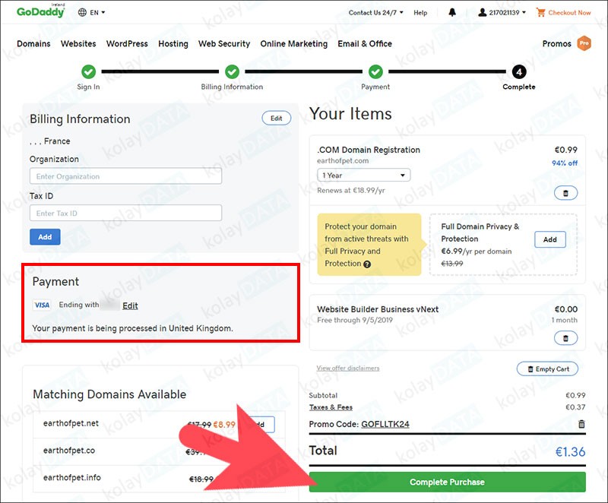Click Renews at €18.99/yr text
The image size is (608, 503).
(x=351, y=191)
